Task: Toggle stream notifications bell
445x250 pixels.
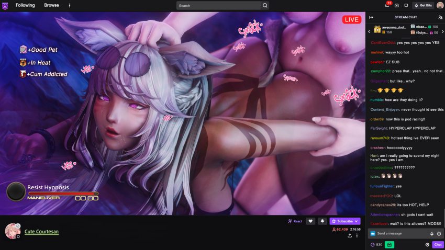Action: [x=322, y=221]
